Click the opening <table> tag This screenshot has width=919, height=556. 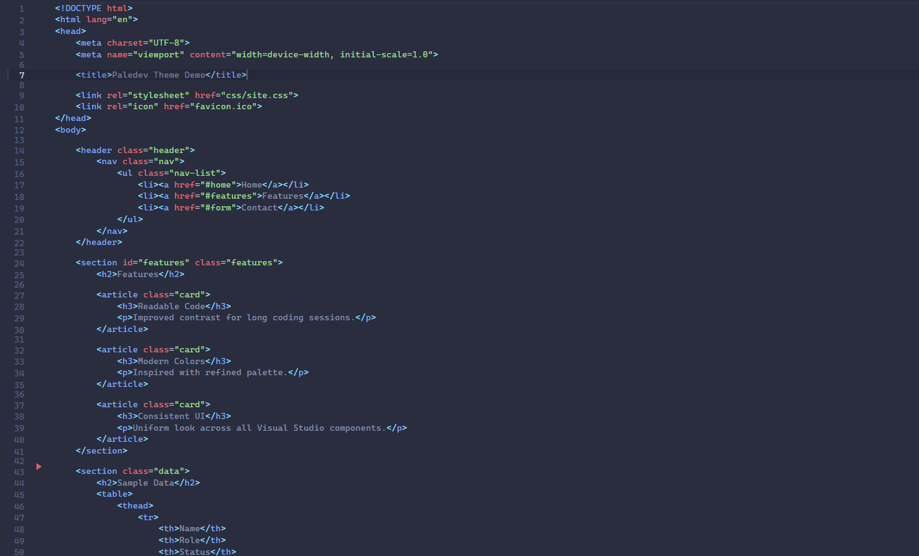(114, 494)
